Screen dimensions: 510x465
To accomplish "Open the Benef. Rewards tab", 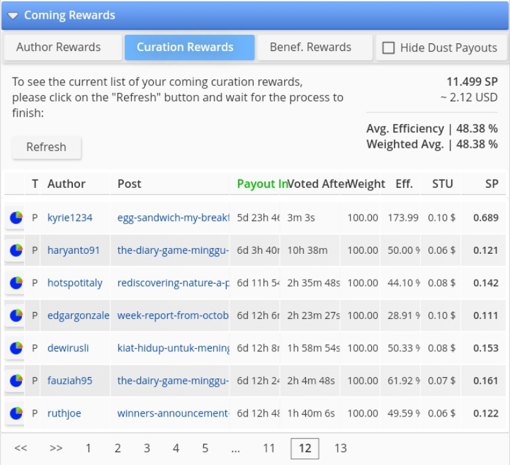I will pos(314,48).
